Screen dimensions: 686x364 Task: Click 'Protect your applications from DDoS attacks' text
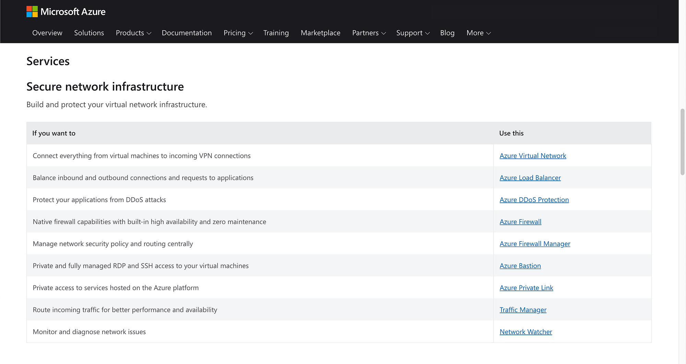pyautogui.click(x=99, y=200)
